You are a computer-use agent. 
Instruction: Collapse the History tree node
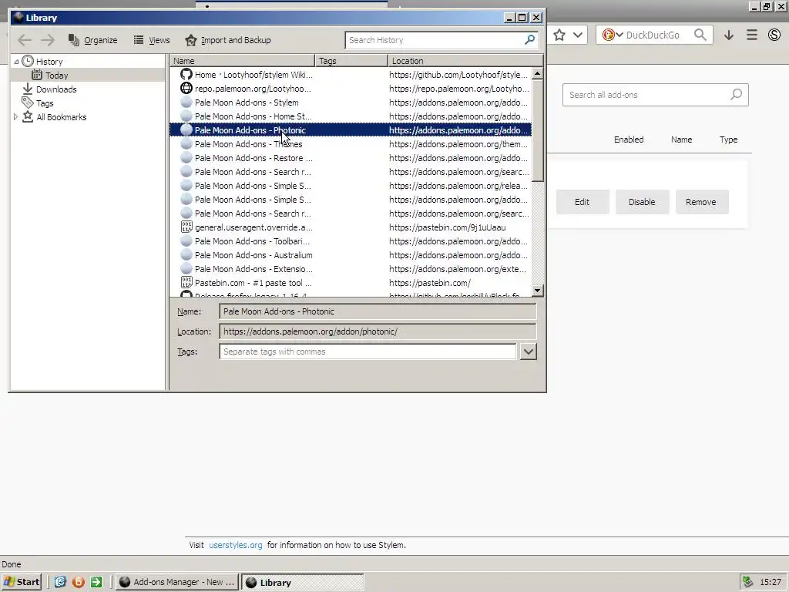click(16, 62)
